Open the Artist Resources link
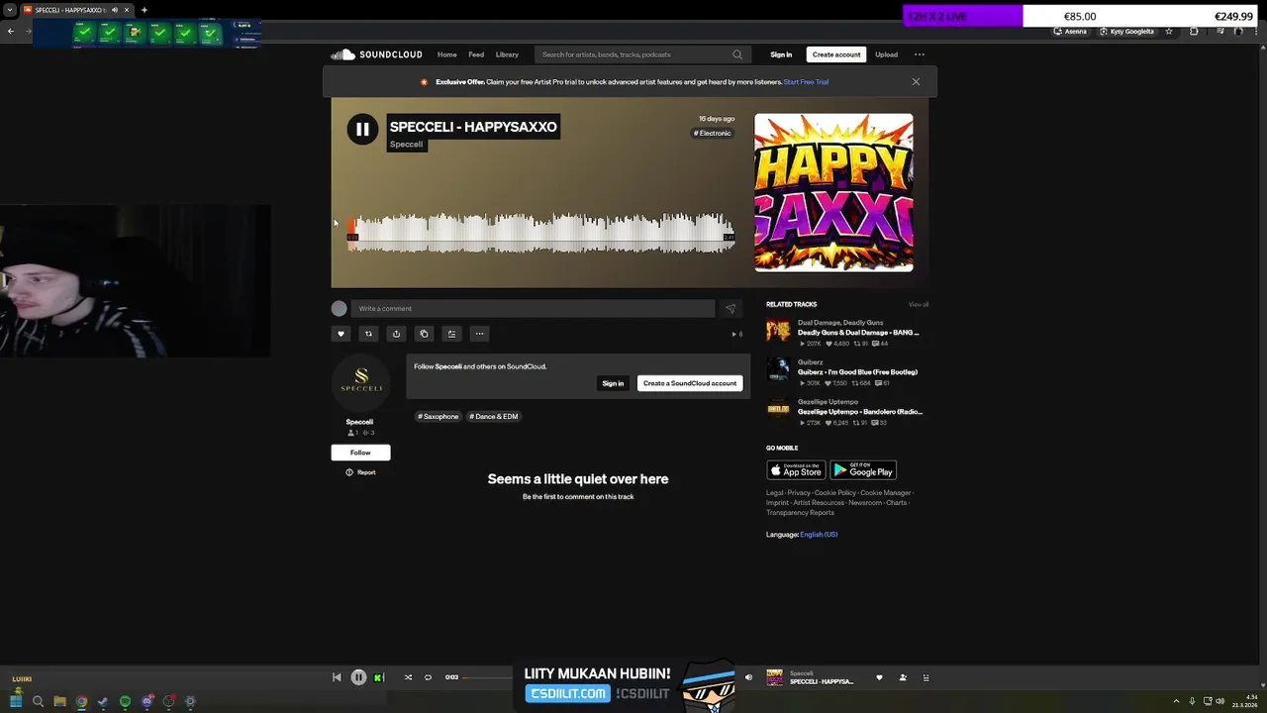This screenshot has height=713, width=1267. pos(819,503)
